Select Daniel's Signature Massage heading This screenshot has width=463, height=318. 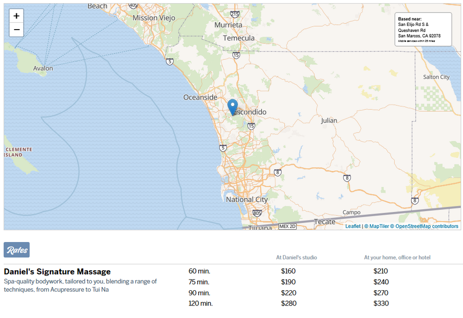pyautogui.click(x=57, y=272)
